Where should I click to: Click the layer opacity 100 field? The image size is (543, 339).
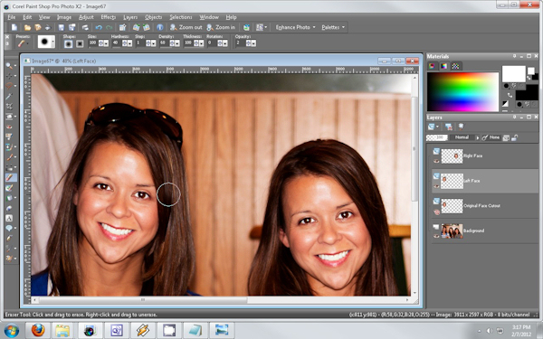pos(437,137)
